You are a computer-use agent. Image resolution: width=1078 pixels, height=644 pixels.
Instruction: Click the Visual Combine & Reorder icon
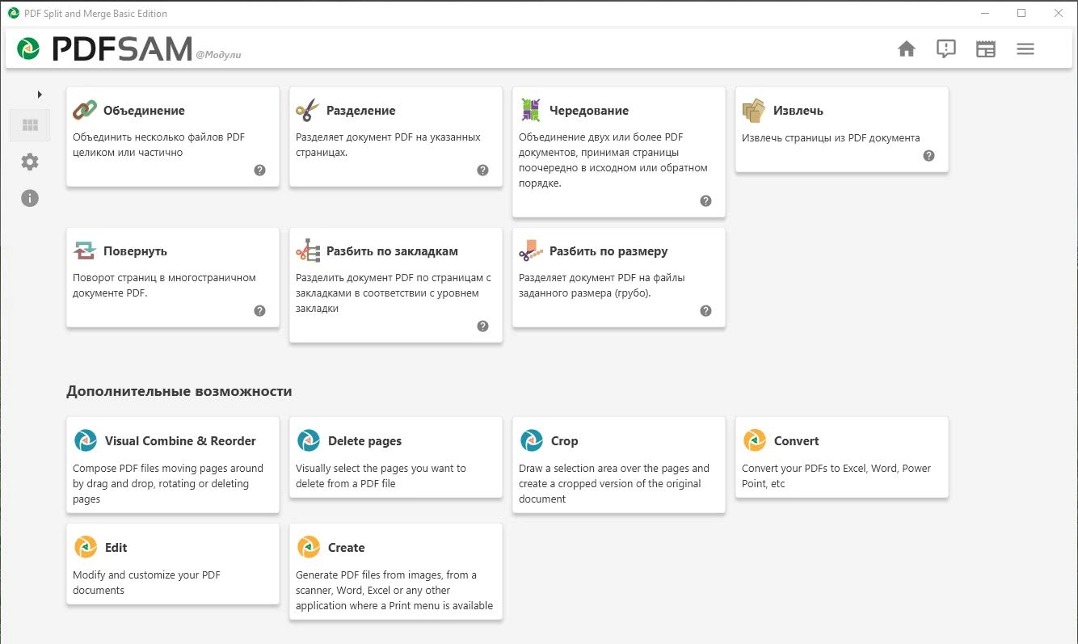pos(86,440)
